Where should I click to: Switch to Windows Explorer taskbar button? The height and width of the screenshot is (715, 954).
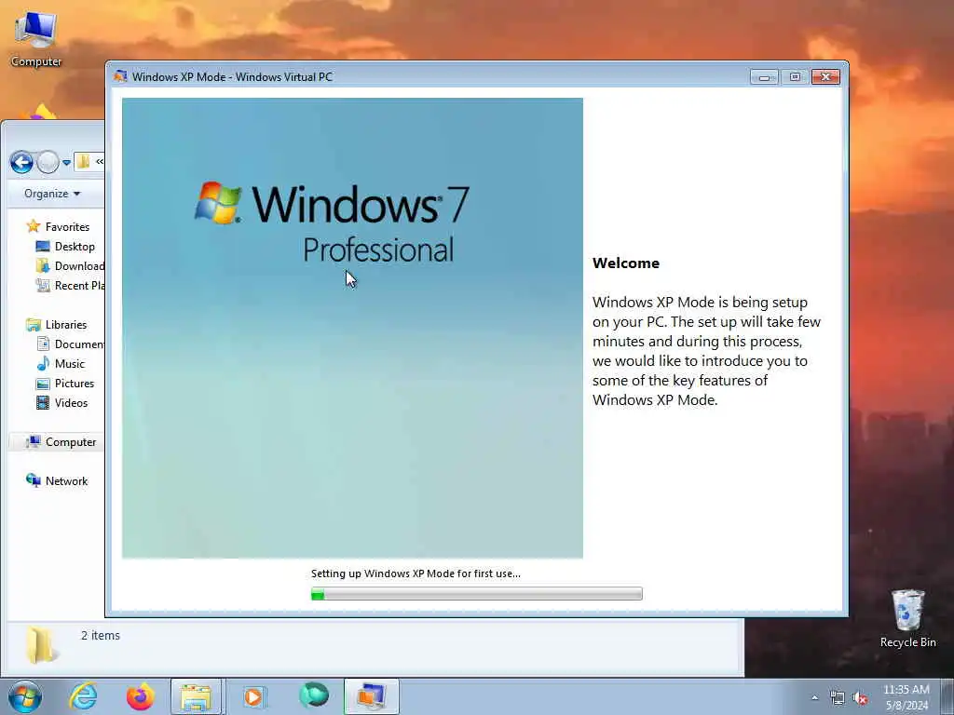click(196, 696)
